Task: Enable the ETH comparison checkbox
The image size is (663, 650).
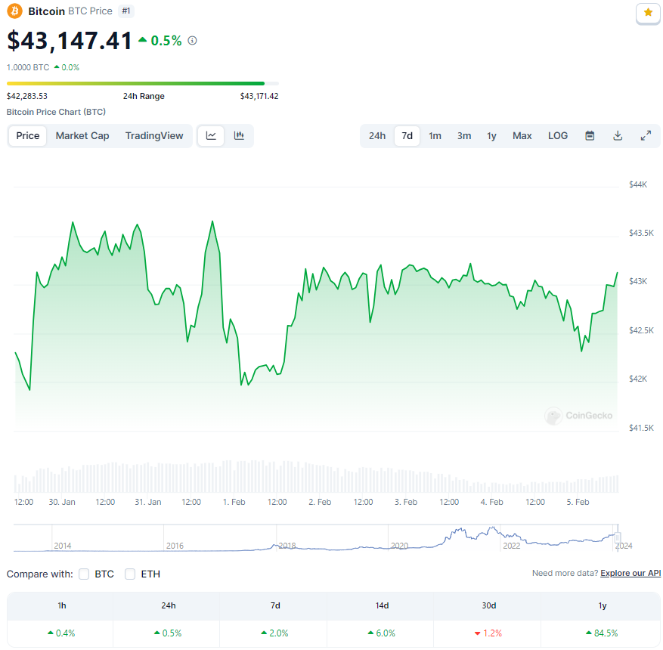Action: coord(129,574)
